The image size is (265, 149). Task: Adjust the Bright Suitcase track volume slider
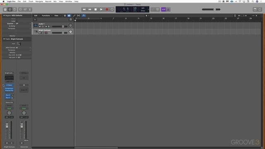point(60,33)
